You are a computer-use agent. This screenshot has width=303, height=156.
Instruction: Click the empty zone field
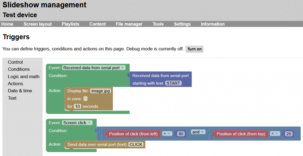[x=86, y=99]
